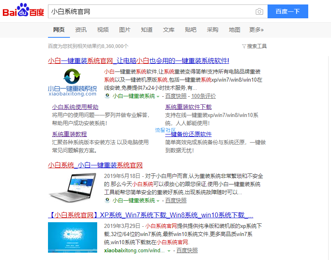Screen dimensions: 331x260
Task: Open the 100条评价 reviews link
Action: pos(203,96)
